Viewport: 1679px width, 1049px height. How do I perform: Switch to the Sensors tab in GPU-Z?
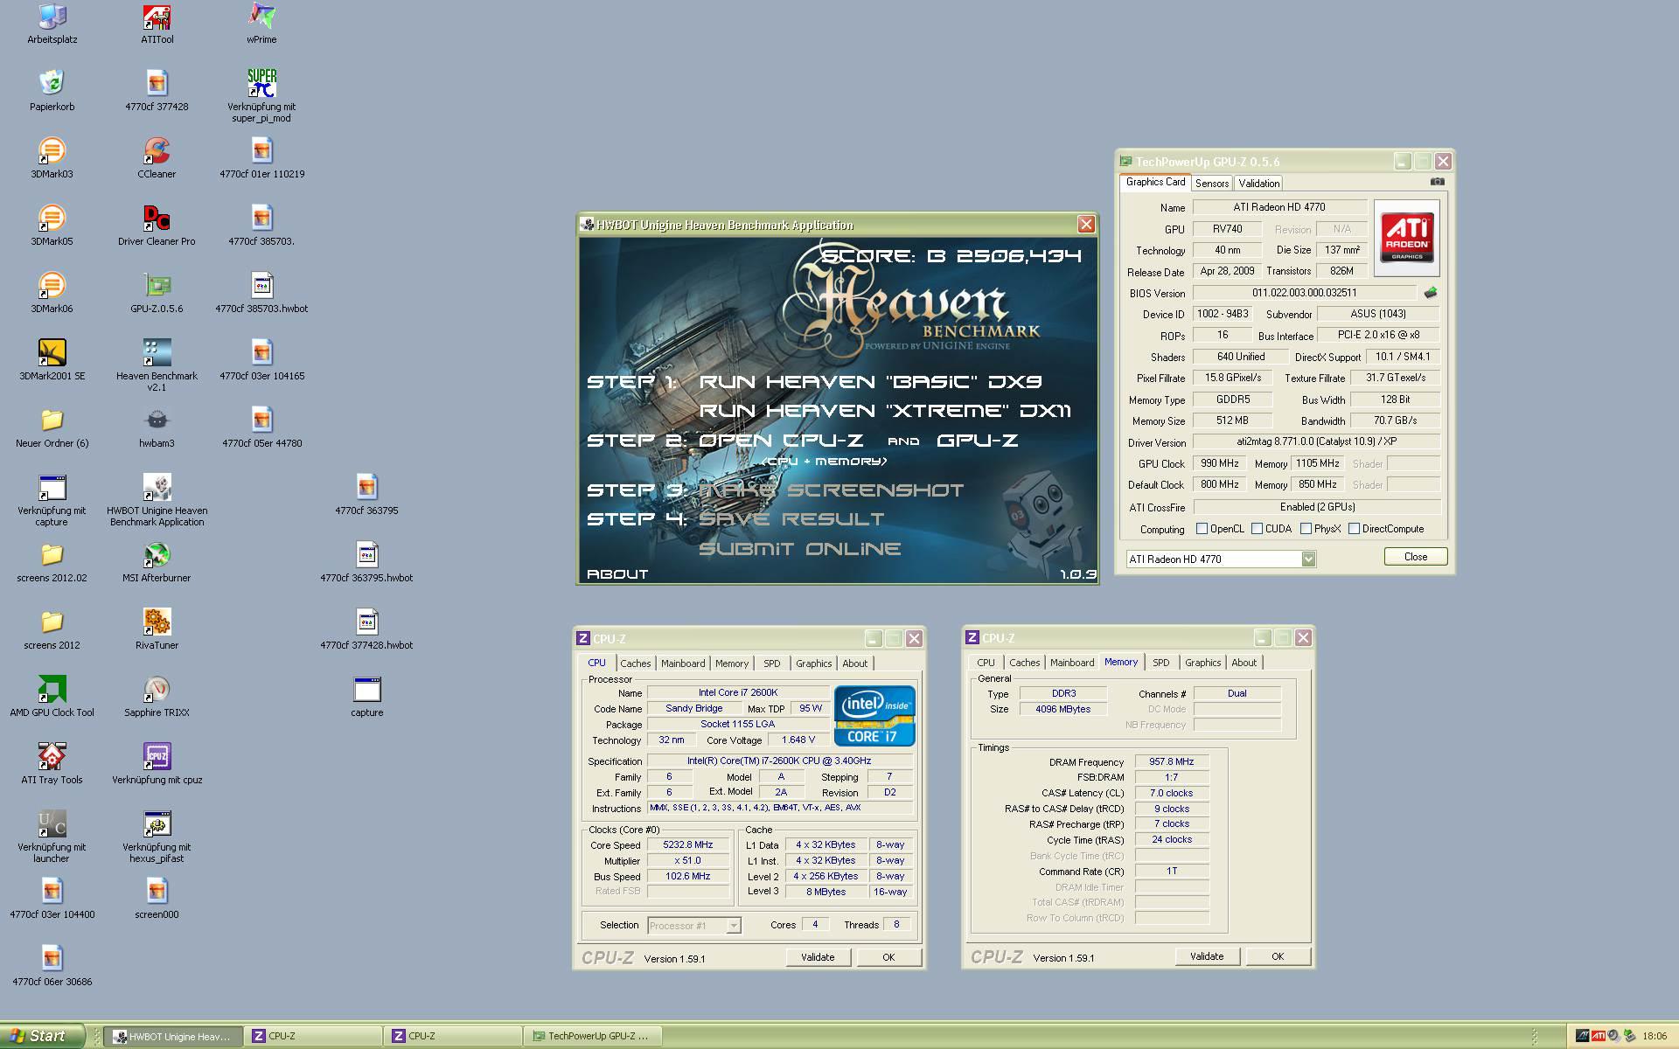pos(1212,184)
